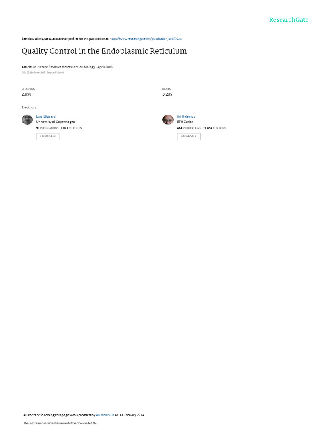This screenshot has height=433, width=325.
Task: Click the Ari Helenius author name under ETH listing
Action: point(186,117)
